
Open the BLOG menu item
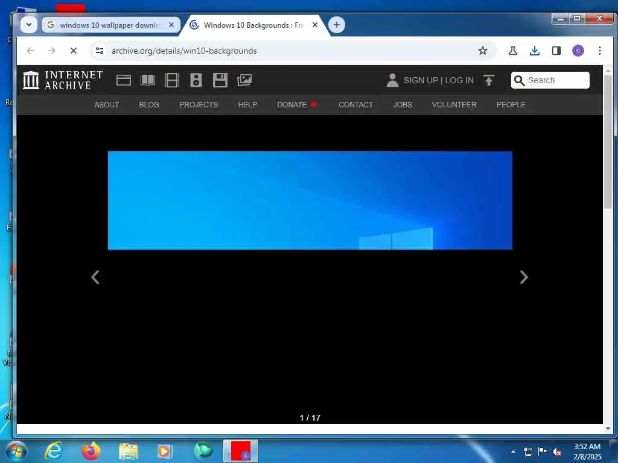click(149, 105)
